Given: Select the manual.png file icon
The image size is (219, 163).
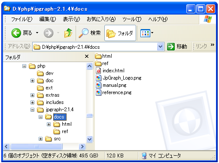Looking at the screenshot, I should pos(98,85).
